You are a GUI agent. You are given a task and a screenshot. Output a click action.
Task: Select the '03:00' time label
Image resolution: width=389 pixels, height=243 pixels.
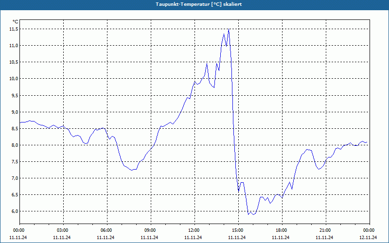(x=63, y=230)
